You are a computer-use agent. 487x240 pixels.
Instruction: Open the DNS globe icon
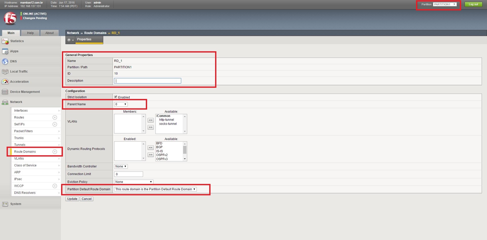pos(5,61)
